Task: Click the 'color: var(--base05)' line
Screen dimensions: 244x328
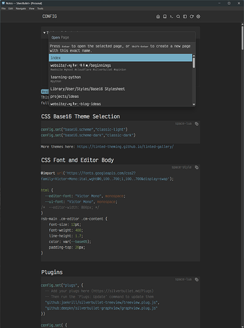Action: click(x=70, y=242)
